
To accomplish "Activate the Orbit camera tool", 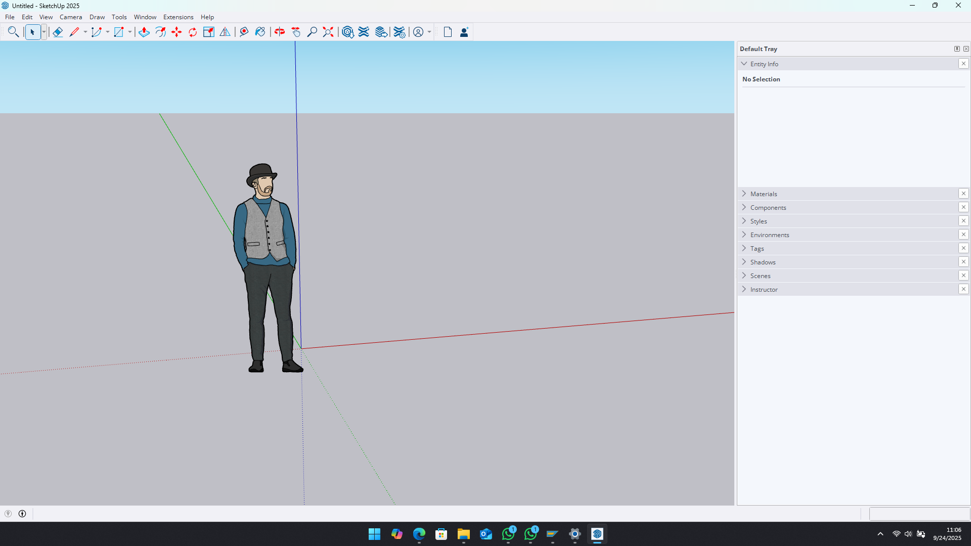I will (280, 32).
